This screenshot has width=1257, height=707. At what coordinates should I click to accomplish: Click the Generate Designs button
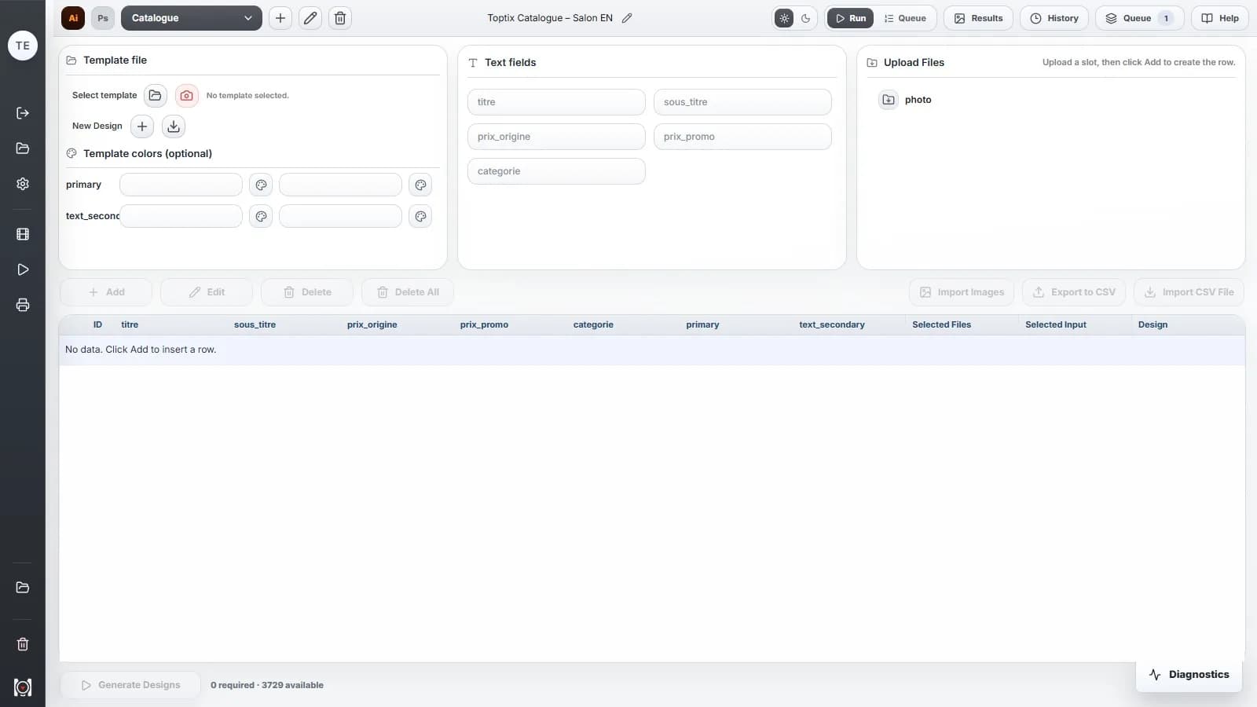point(130,685)
